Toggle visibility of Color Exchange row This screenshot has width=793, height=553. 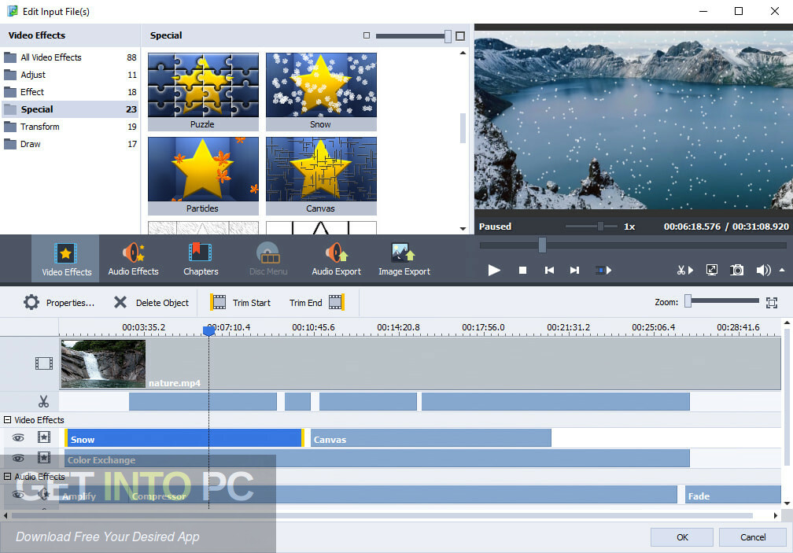(x=18, y=458)
